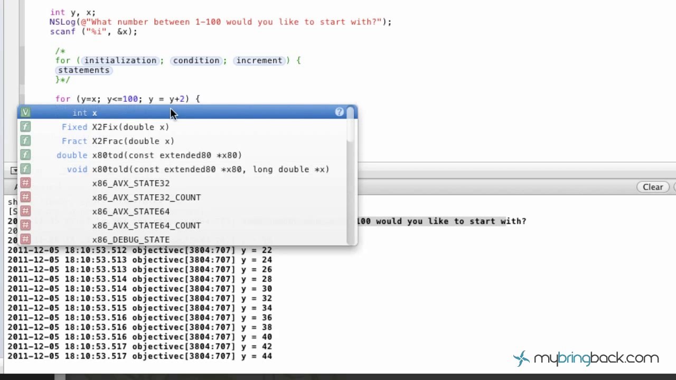The height and width of the screenshot is (380, 676).
Task: Click console line showing y = 28
Action: [x=140, y=279]
